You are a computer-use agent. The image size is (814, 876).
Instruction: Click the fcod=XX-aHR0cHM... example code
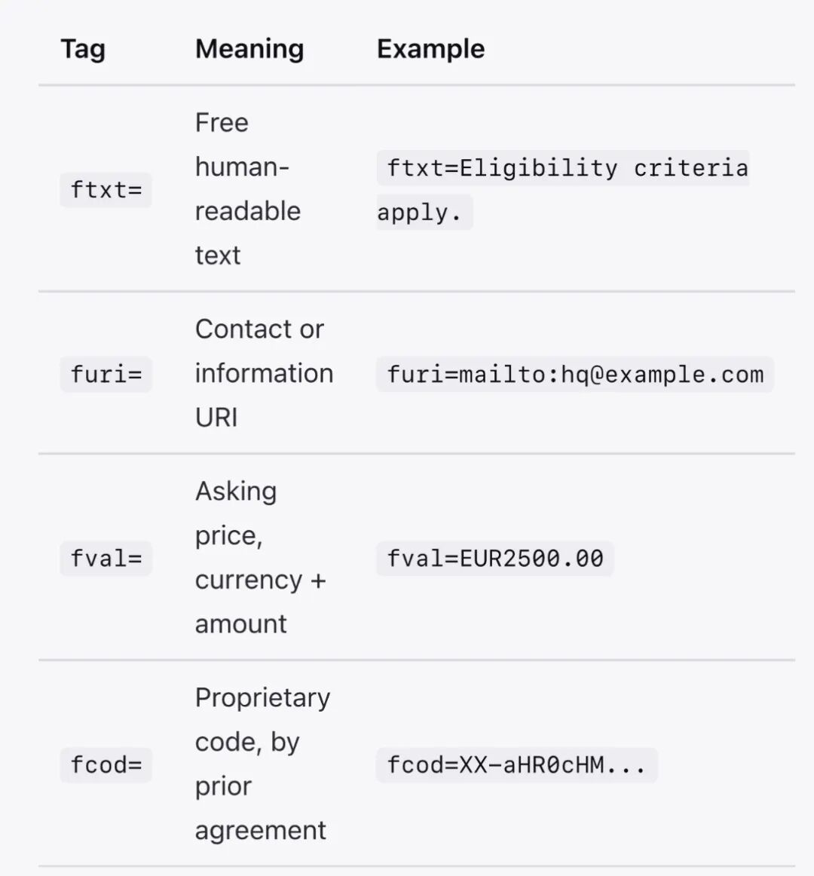tap(517, 765)
